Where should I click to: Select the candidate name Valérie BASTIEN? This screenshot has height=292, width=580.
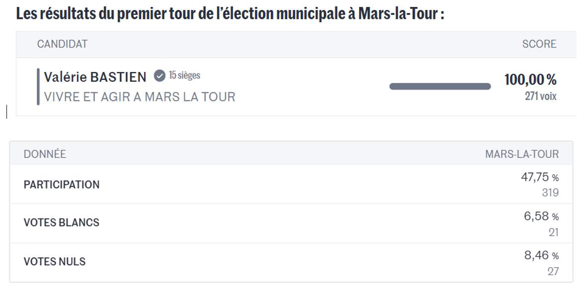point(95,76)
